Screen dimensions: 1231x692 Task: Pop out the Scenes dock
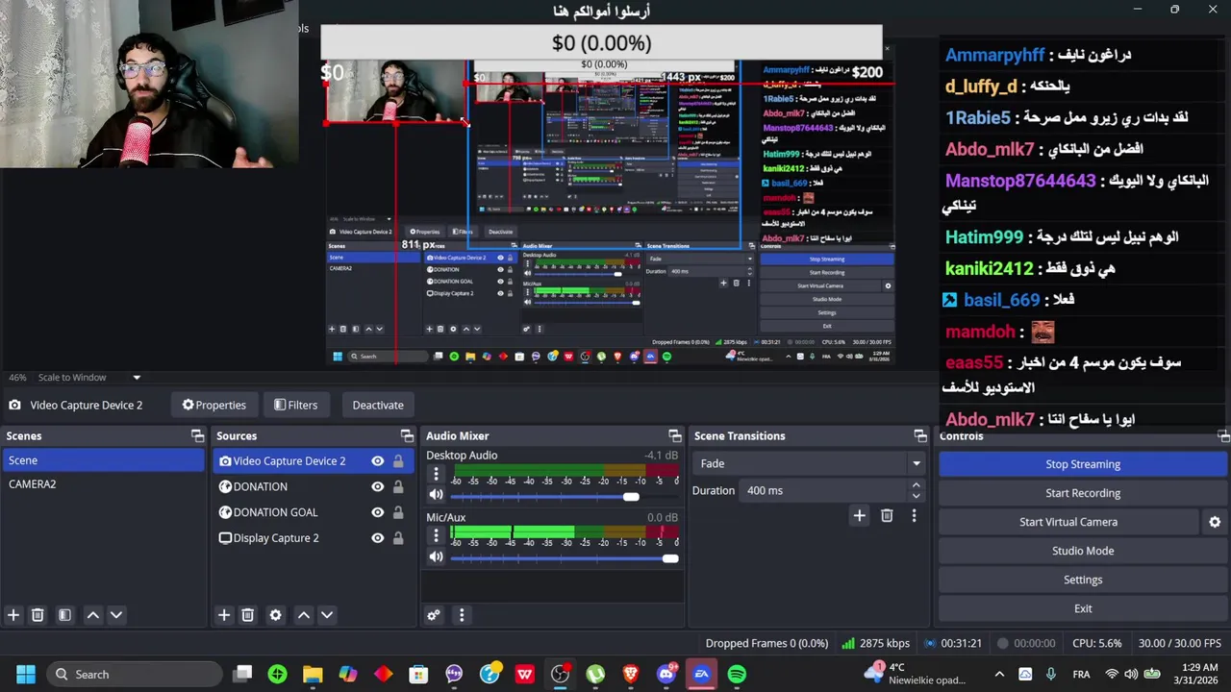(197, 436)
